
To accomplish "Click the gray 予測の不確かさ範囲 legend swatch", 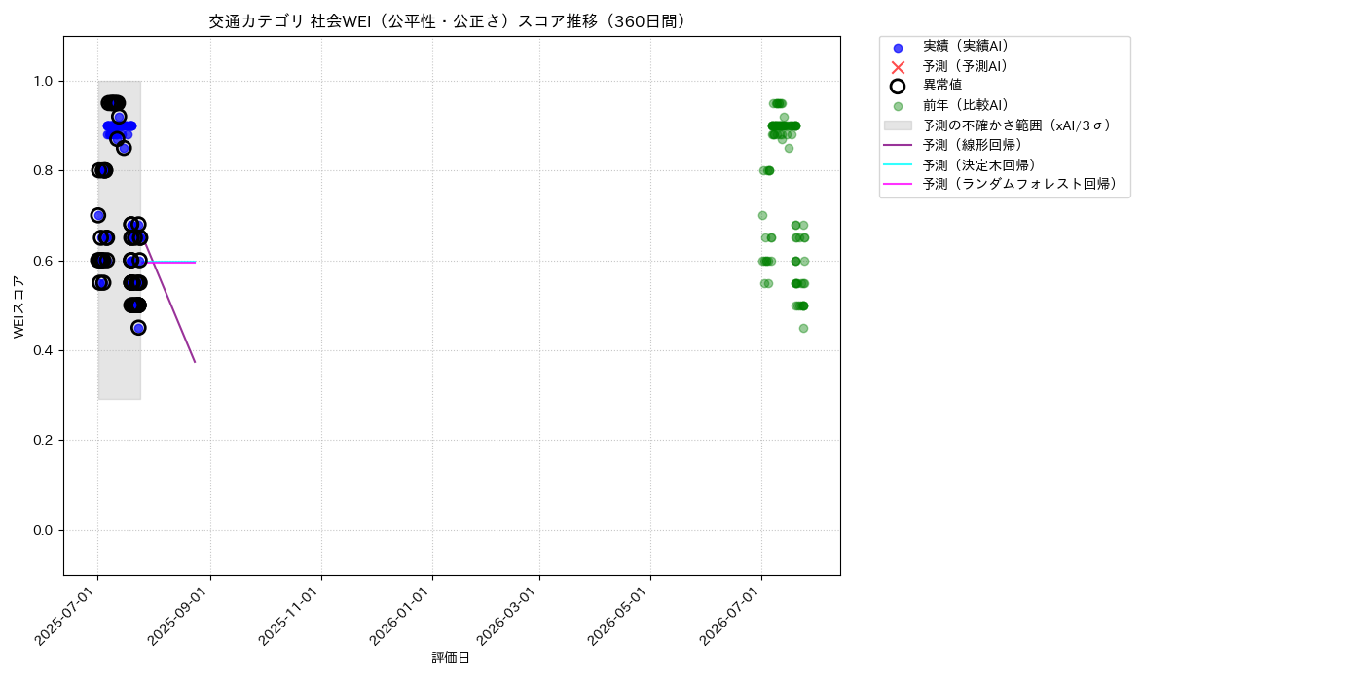I will point(898,125).
